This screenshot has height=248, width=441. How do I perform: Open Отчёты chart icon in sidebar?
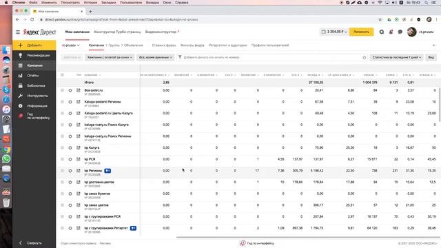click(20, 76)
